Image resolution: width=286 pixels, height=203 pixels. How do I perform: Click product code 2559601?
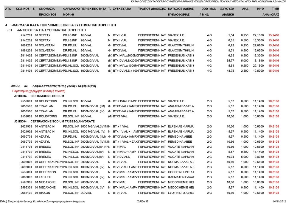click(26, 101)
